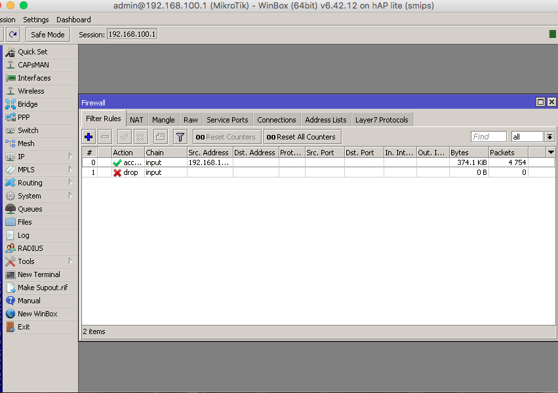Image resolution: width=558 pixels, height=393 pixels.
Task: Open the 'all' chain filter dropdown
Action: point(550,137)
